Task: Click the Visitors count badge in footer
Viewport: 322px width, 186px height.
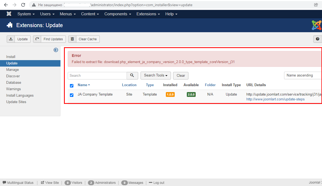Action: click(67, 183)
